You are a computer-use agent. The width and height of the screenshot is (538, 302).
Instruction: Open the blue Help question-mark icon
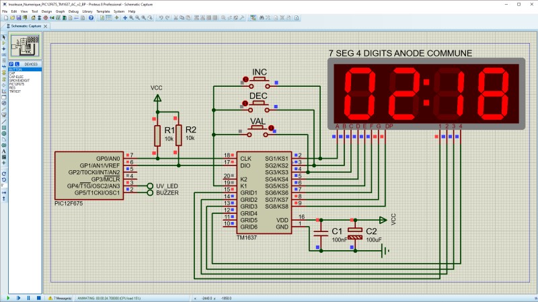tap(91, 18)
